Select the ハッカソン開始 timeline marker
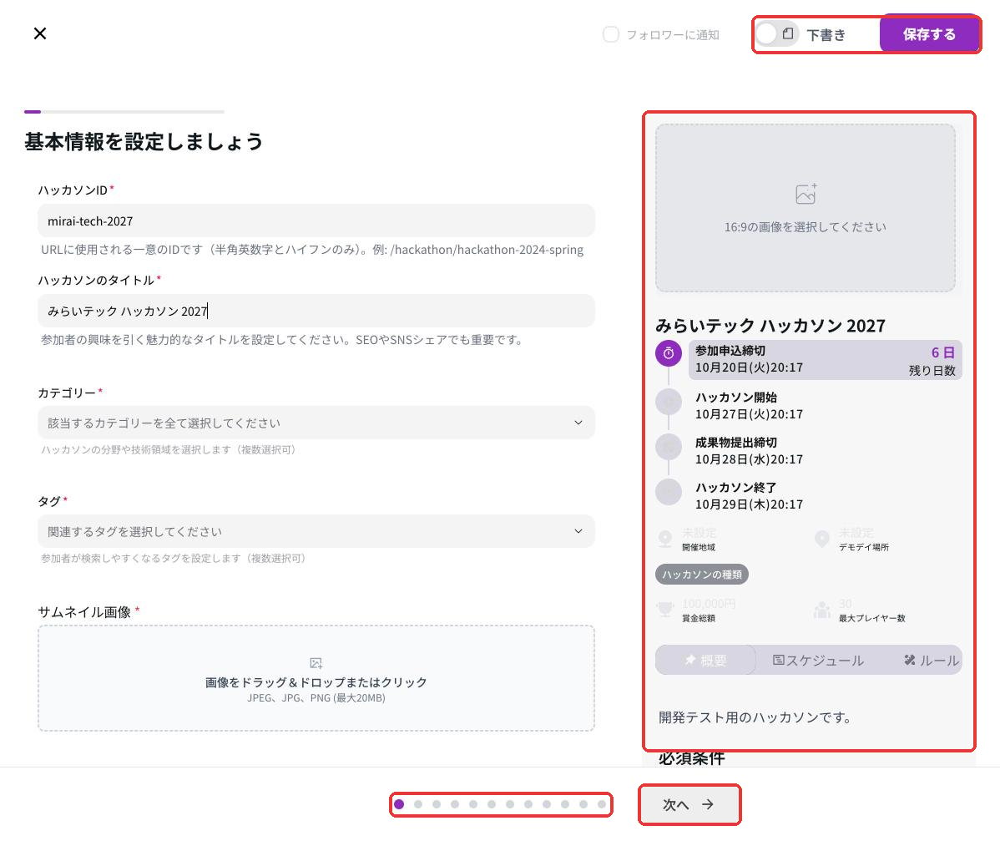1000x841 pixels. pyautogui.click(x=669, y=402)
